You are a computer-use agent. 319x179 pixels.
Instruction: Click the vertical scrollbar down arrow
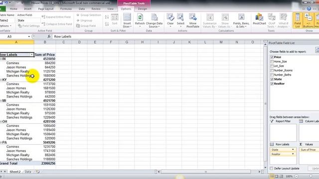tap(265, 168)
